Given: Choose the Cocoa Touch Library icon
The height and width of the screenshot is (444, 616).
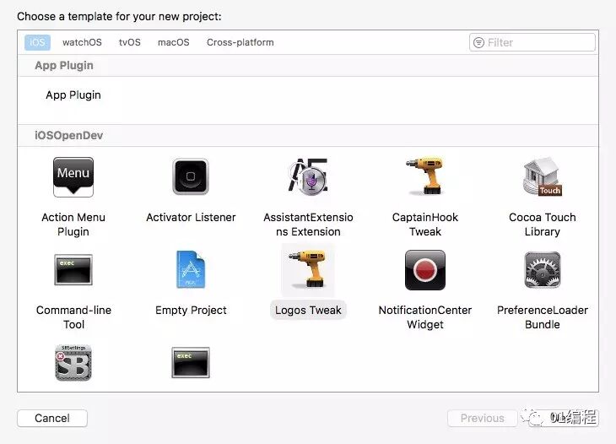Looking at the screenshot, I should coord(543,176).
